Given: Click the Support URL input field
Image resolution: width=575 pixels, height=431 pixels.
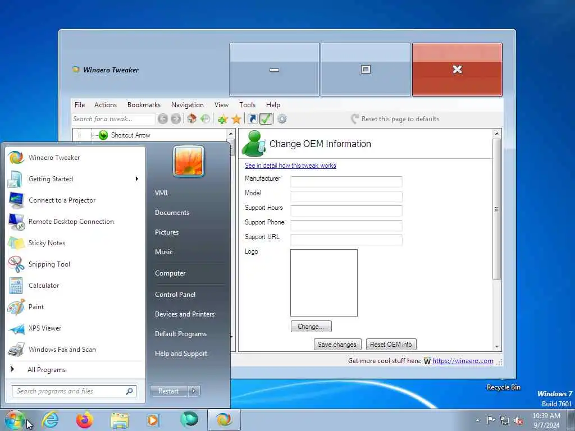Looking at the screenshot, I should tap(346, 240).
